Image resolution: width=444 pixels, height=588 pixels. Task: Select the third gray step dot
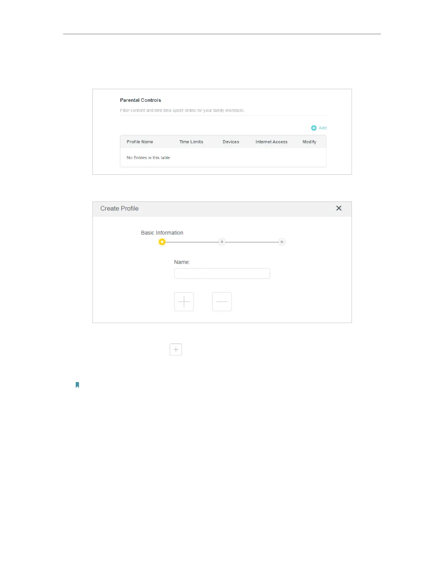[282, 242]
